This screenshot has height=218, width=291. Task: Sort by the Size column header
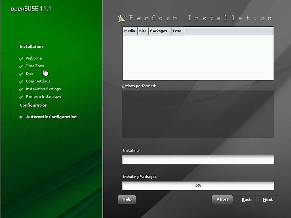click(x=143, y=31)
